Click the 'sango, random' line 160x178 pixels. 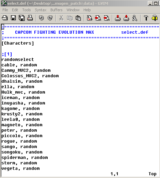tap(19, 147)
